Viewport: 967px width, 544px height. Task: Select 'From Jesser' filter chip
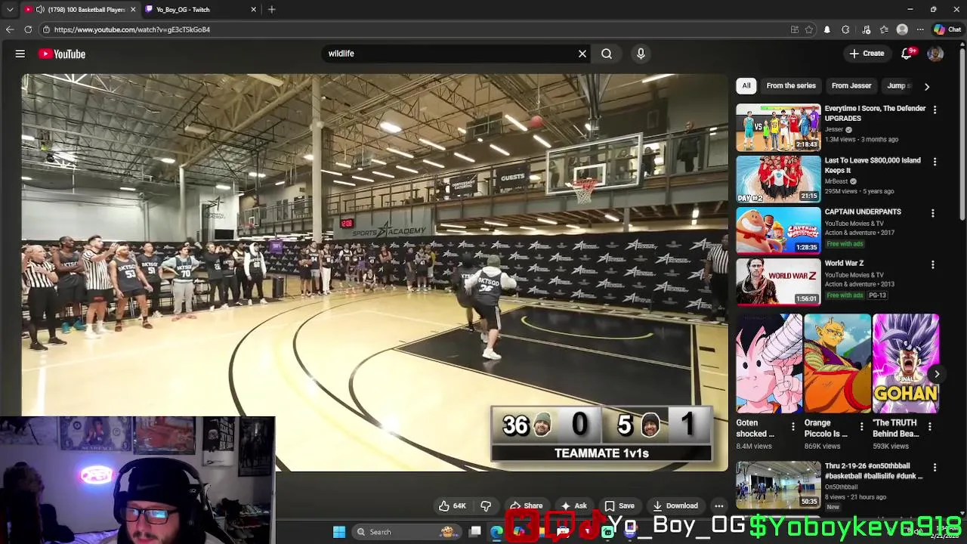pos(851,85)
